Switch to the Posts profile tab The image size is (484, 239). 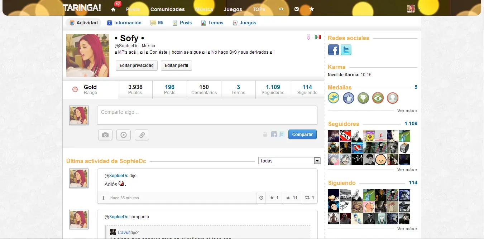point(182,23)
